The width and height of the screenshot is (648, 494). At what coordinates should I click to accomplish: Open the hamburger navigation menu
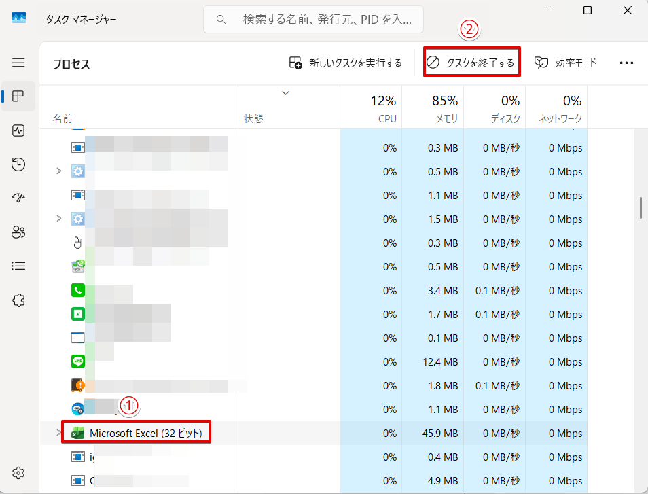tap(18, 63)
